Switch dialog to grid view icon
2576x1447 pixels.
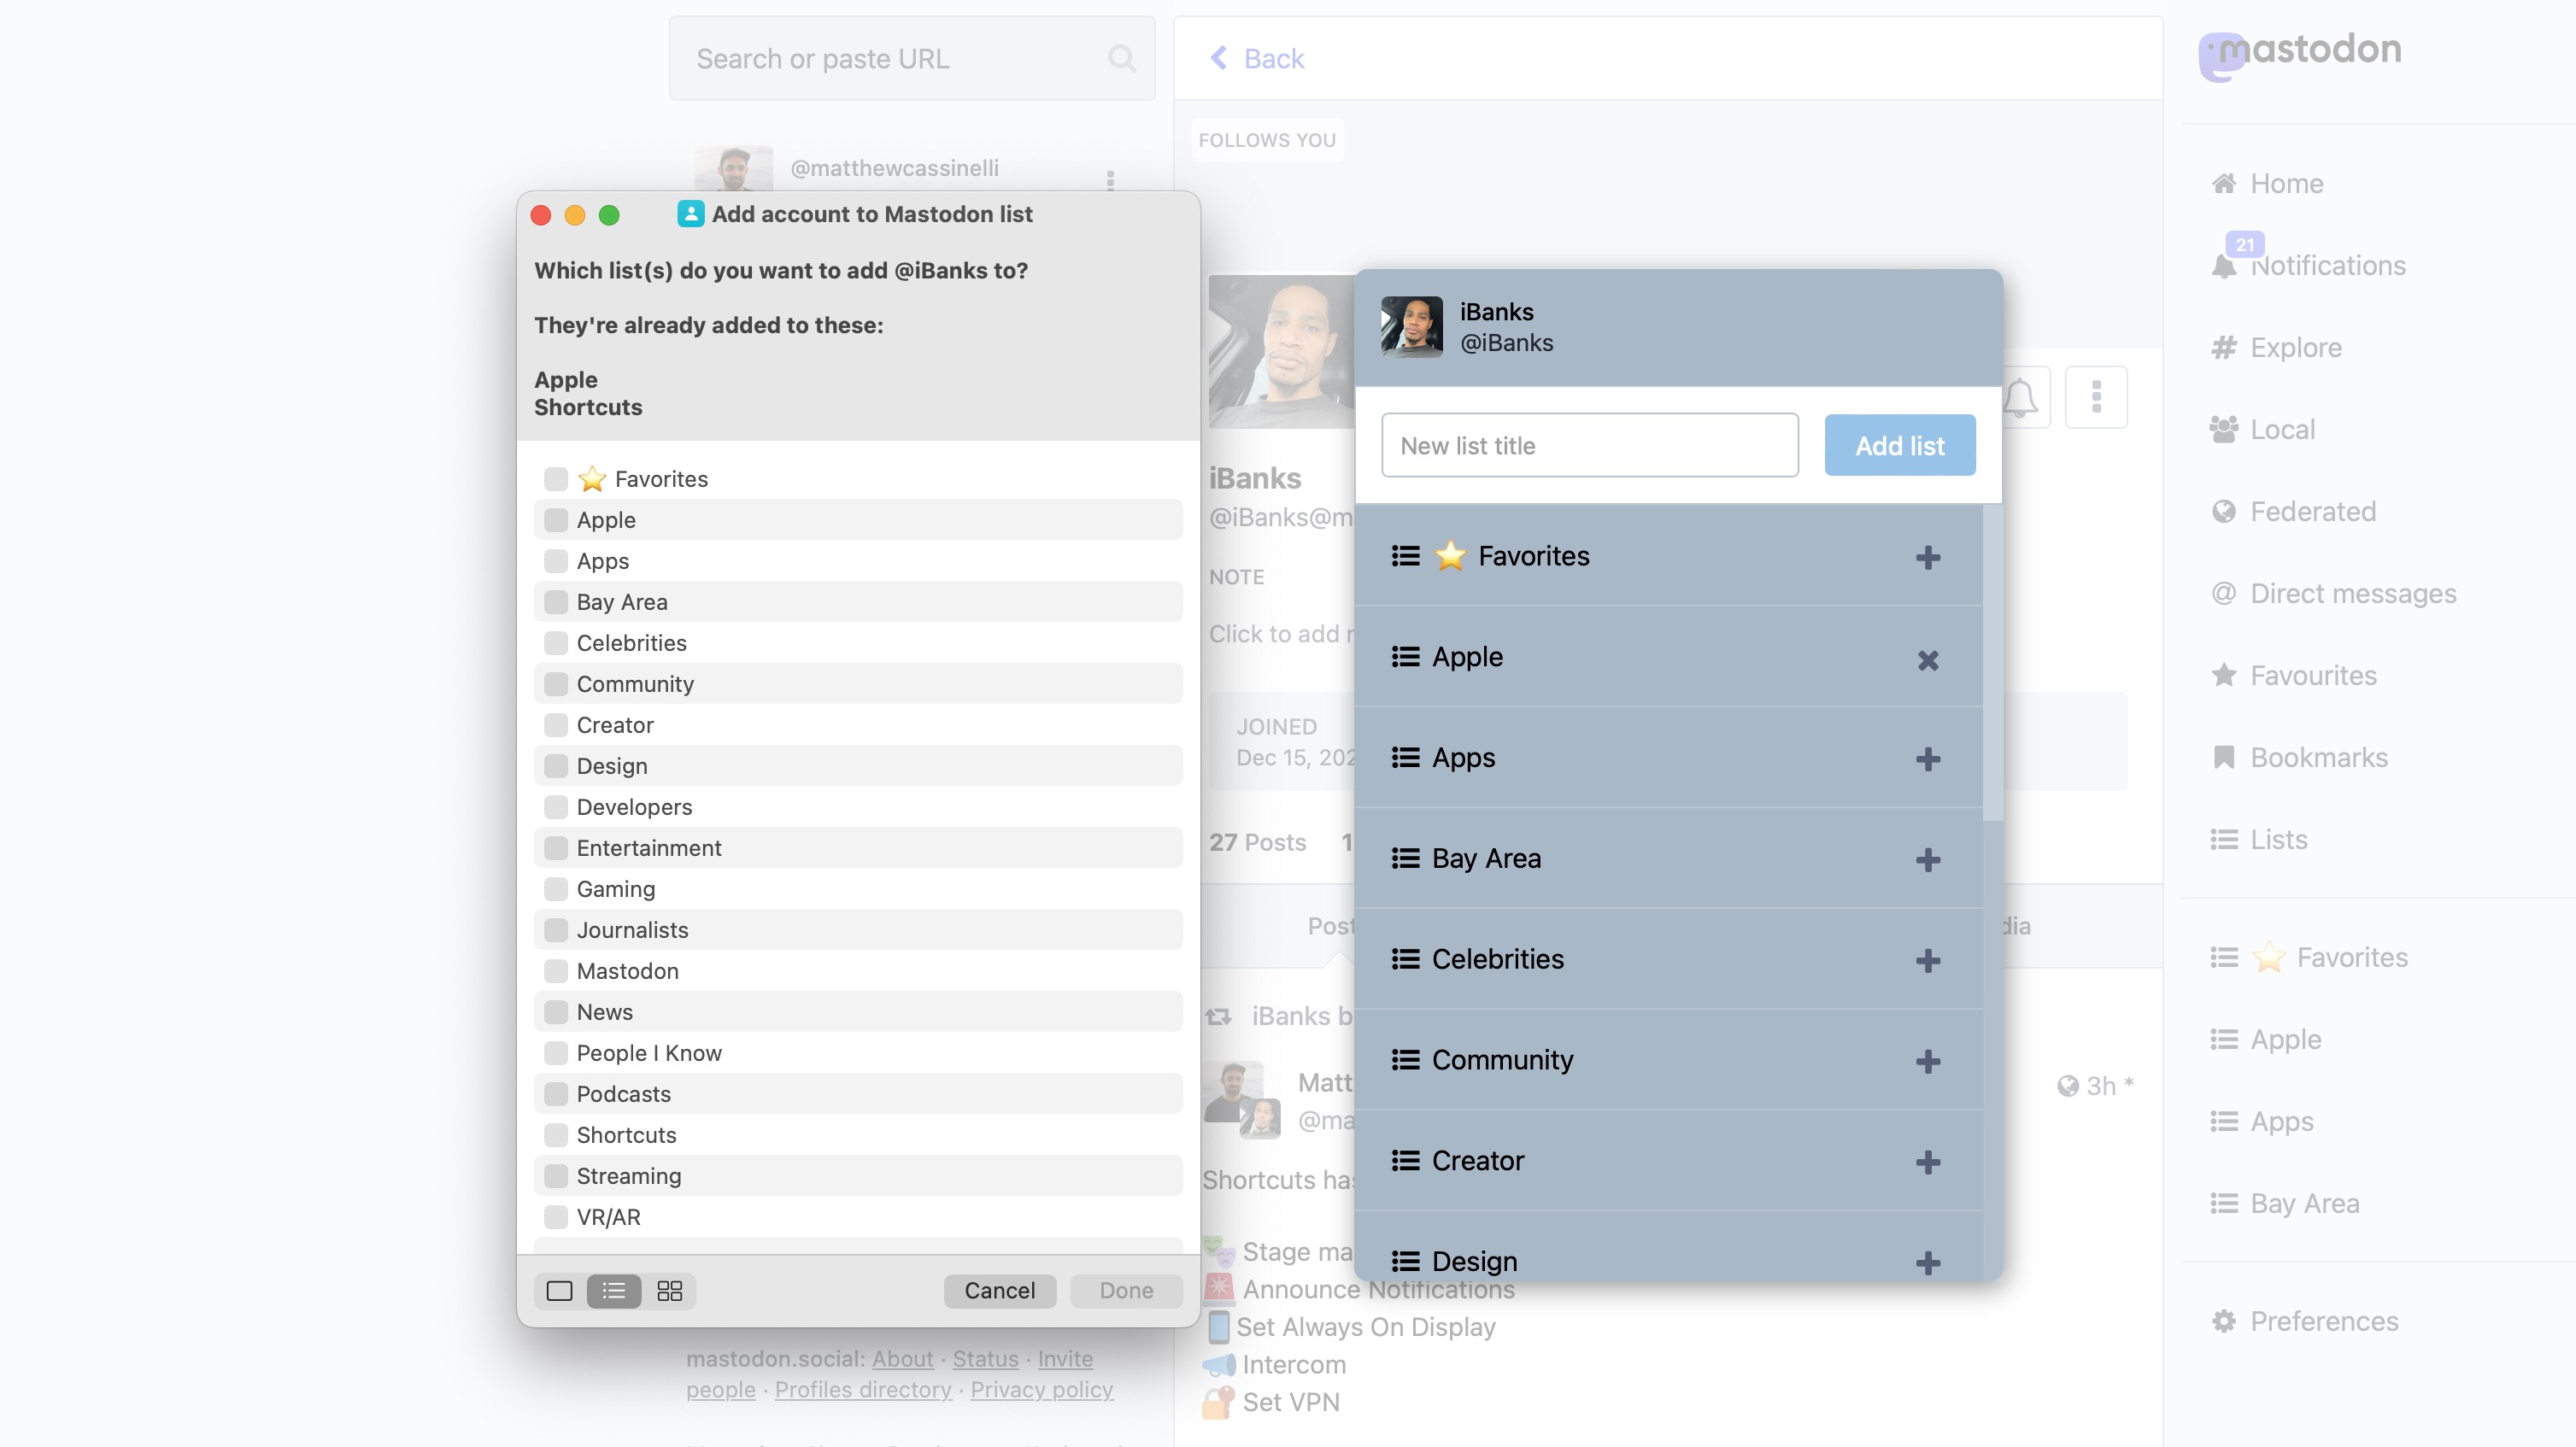click(669, 1291)
